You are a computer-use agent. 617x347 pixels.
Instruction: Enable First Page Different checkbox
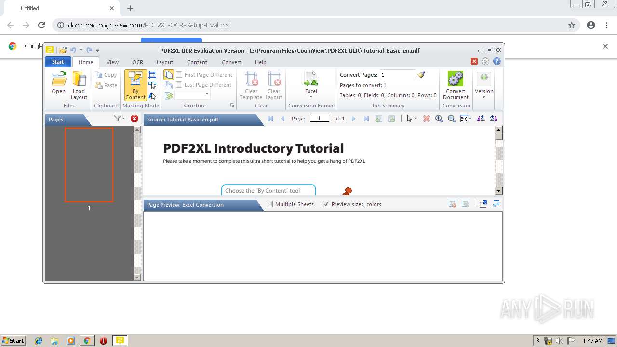179,75
